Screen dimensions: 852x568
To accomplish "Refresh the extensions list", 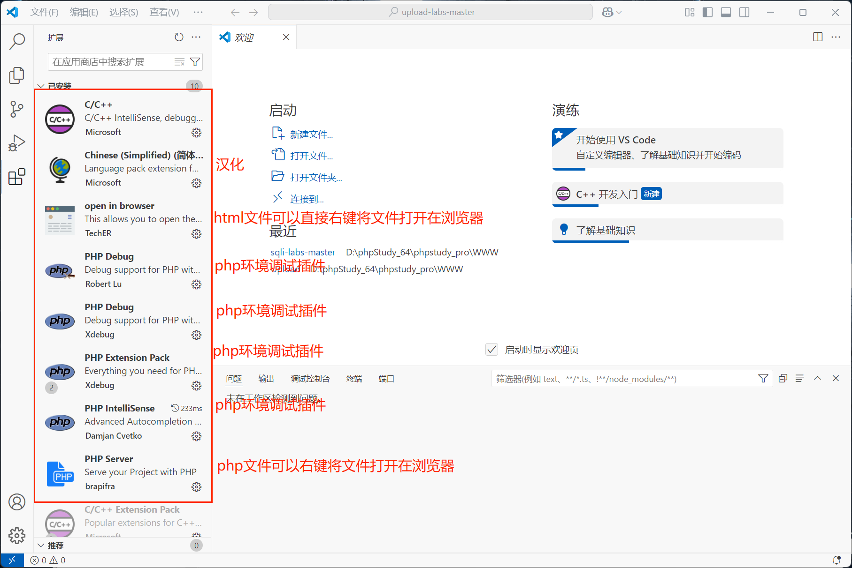I will pyautogui.click(x=179, y=37).
